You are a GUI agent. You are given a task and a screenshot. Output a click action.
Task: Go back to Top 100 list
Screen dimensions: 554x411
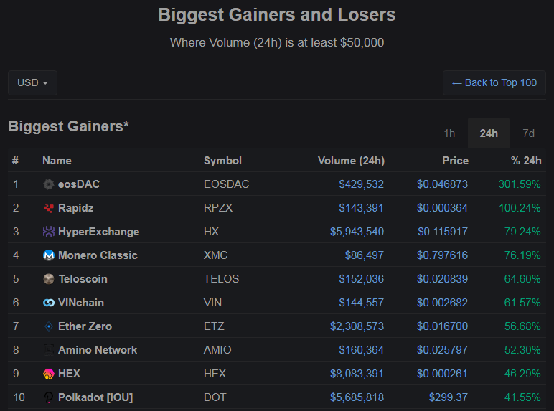pyautogui.click(x=494, y=83)
